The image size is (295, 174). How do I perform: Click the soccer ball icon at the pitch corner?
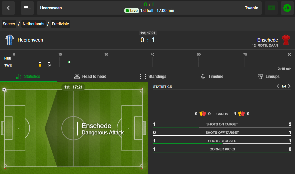click(x=4, y=89)
